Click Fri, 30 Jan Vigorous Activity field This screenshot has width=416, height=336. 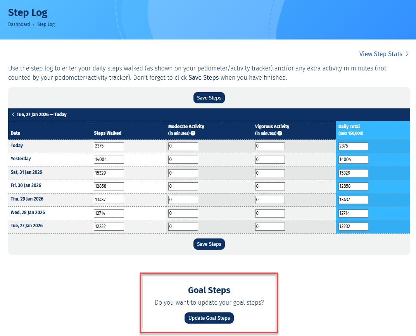(270, 187)
